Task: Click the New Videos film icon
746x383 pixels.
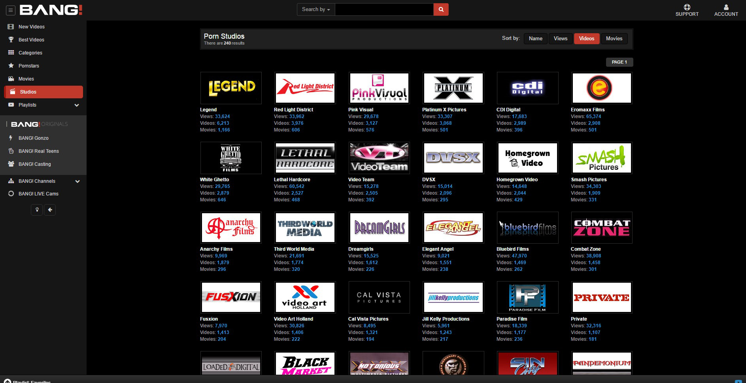Action: [11, 26]
